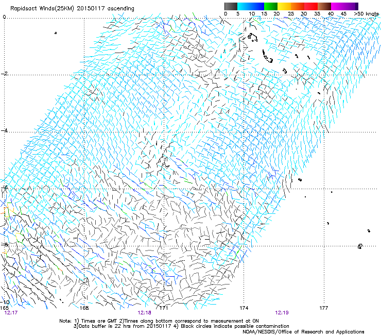Click the cyan-to-blue 5–15 knots legend segment
This screenshot has width=381, height=335.
pos(251,6)
